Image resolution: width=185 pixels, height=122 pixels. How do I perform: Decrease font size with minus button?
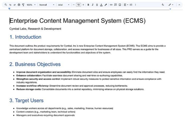(x=74, y=5)
